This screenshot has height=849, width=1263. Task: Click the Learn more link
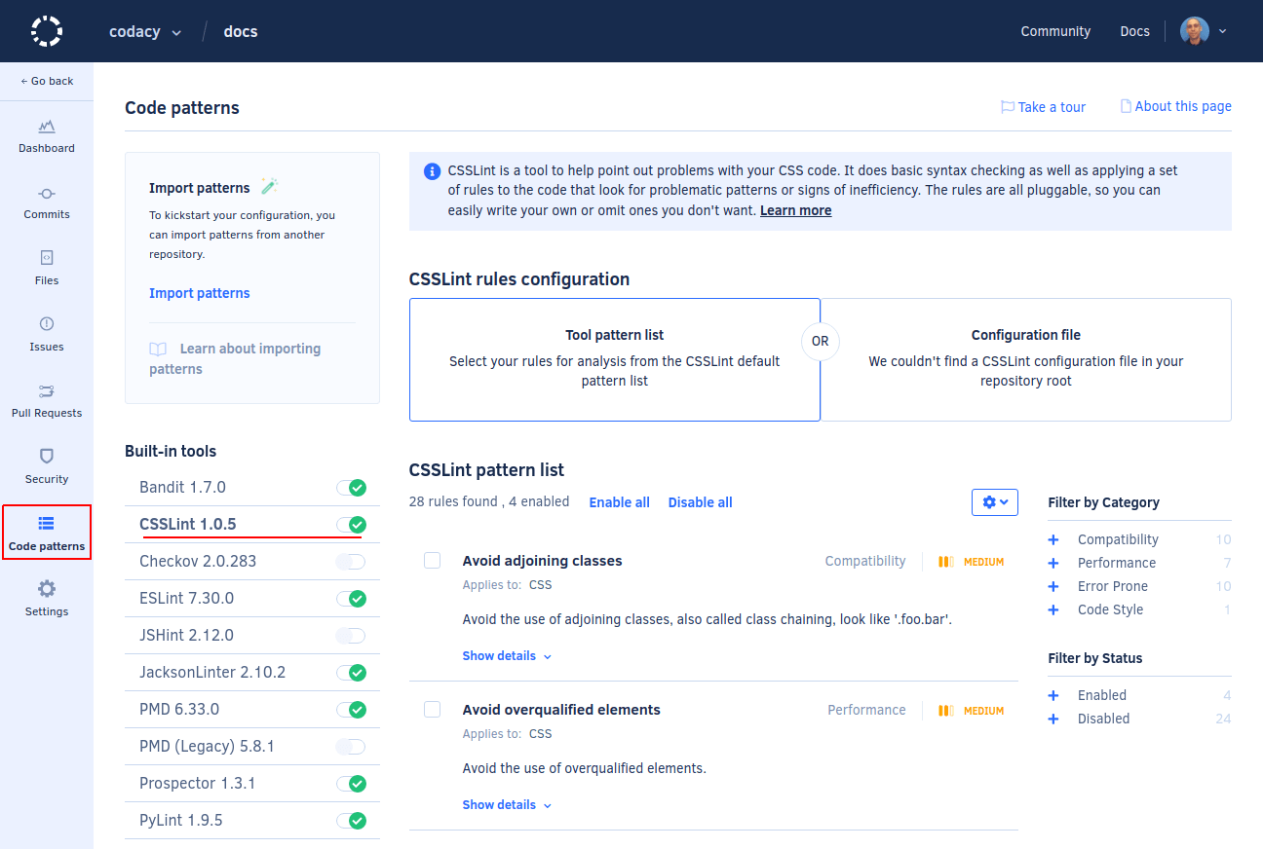click(796, 210)
